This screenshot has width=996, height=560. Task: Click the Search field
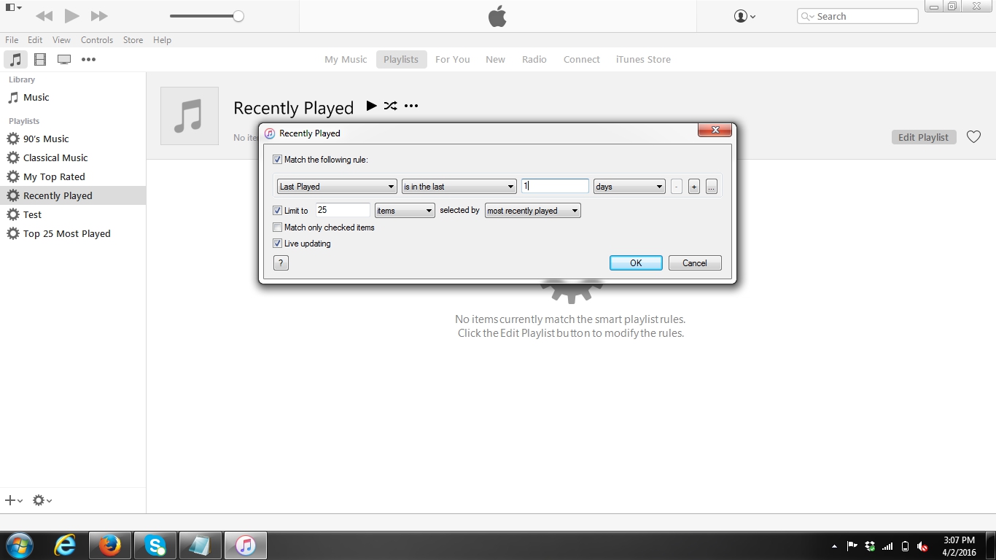[x=857, y=16]
